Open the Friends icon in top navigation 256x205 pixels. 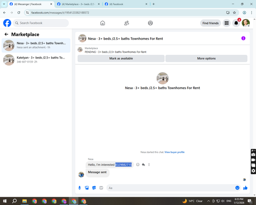[x=126, y=23]
